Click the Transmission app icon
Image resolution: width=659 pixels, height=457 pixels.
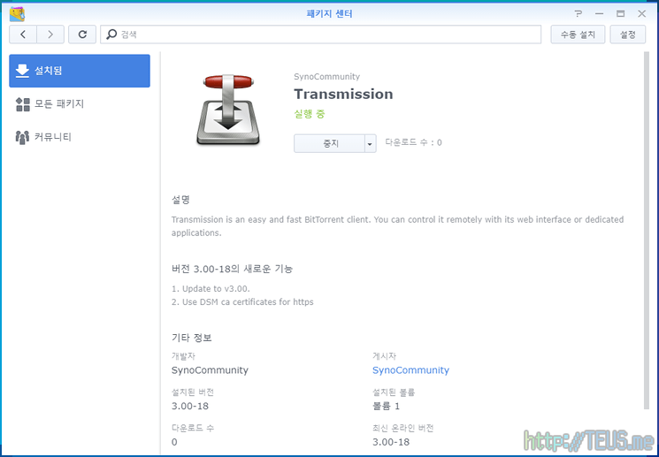(x=228, y=110)
